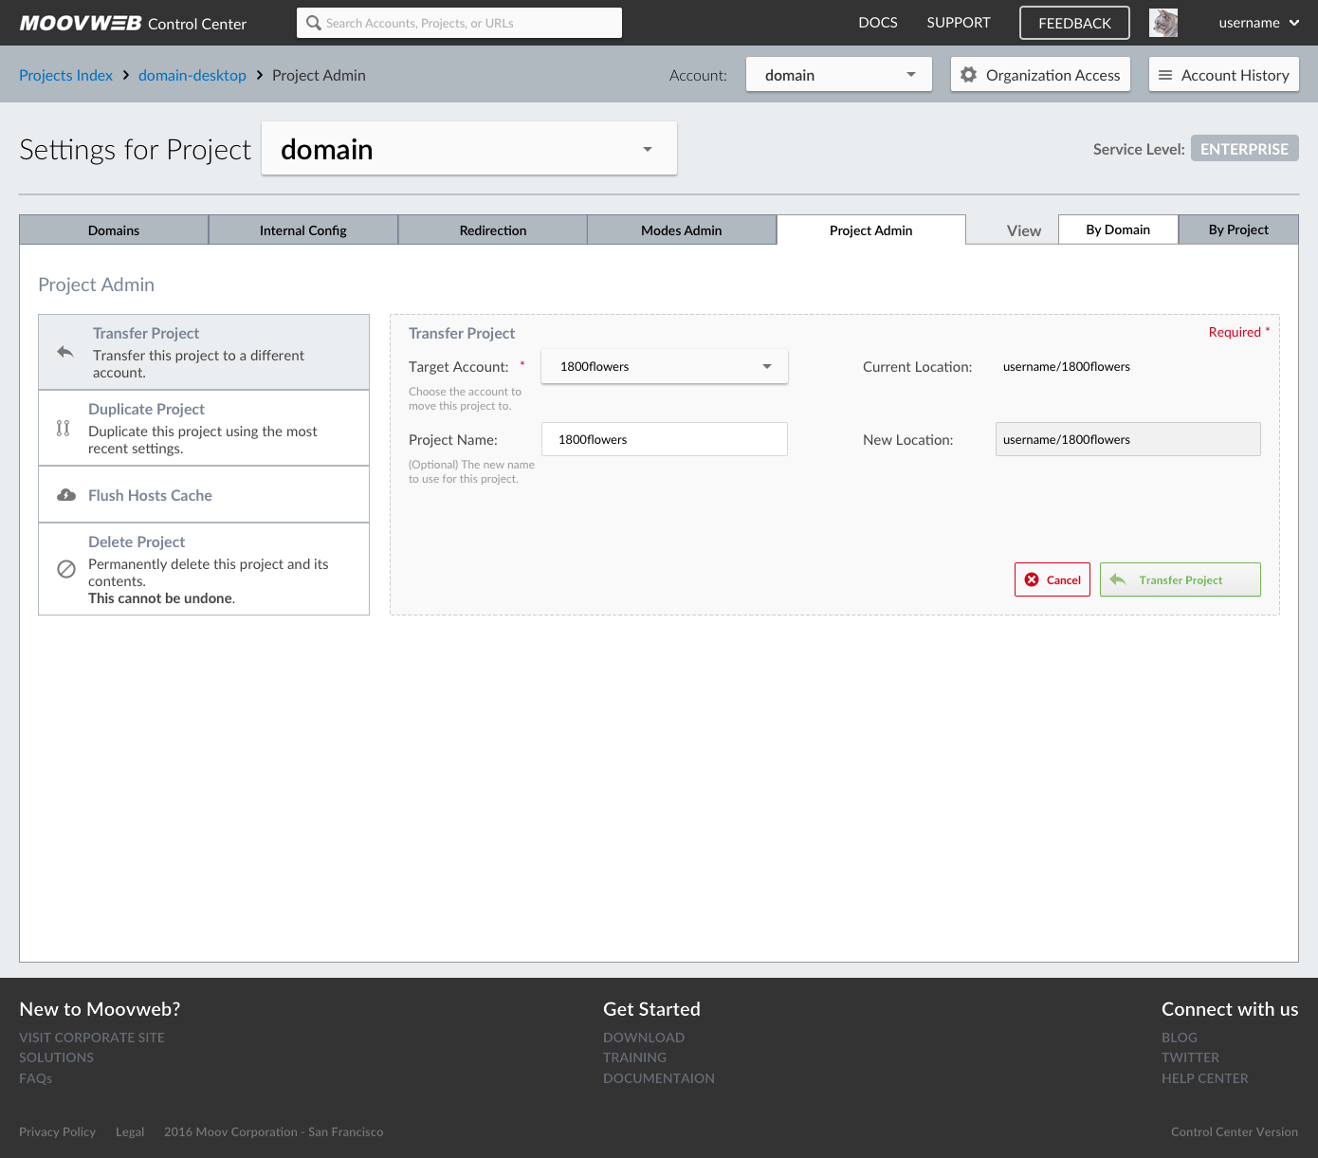Select Delete Project option
This screenshot has width=1318, height=1158.
click(204, 569)
